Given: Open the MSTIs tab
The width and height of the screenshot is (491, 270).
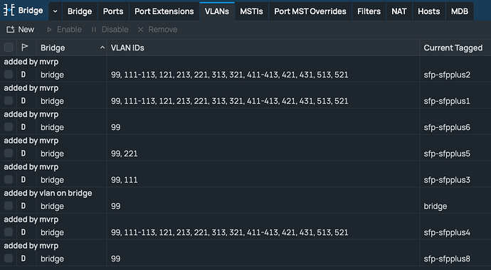Looking at the screenshot, I should tap(251, 11).
